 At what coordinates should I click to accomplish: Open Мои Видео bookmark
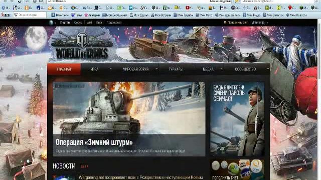252,15
